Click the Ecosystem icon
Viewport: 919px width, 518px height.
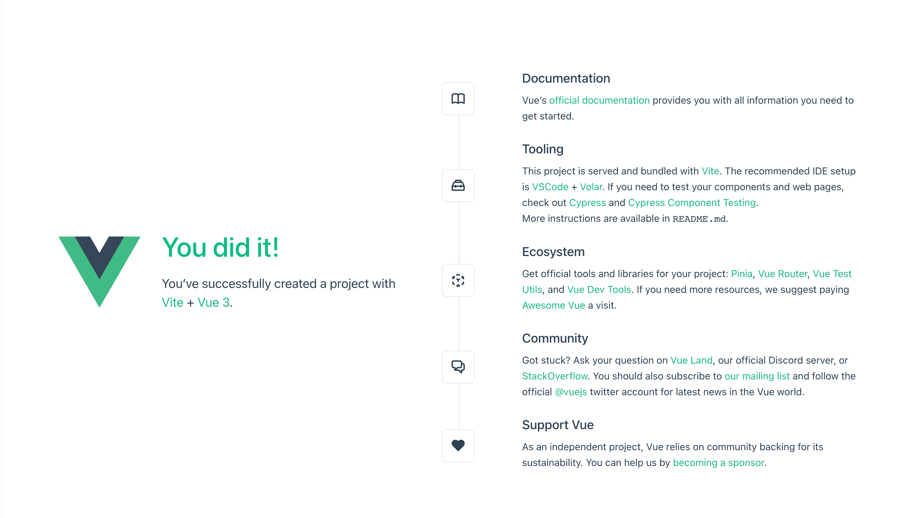click(x=458, y=281)
